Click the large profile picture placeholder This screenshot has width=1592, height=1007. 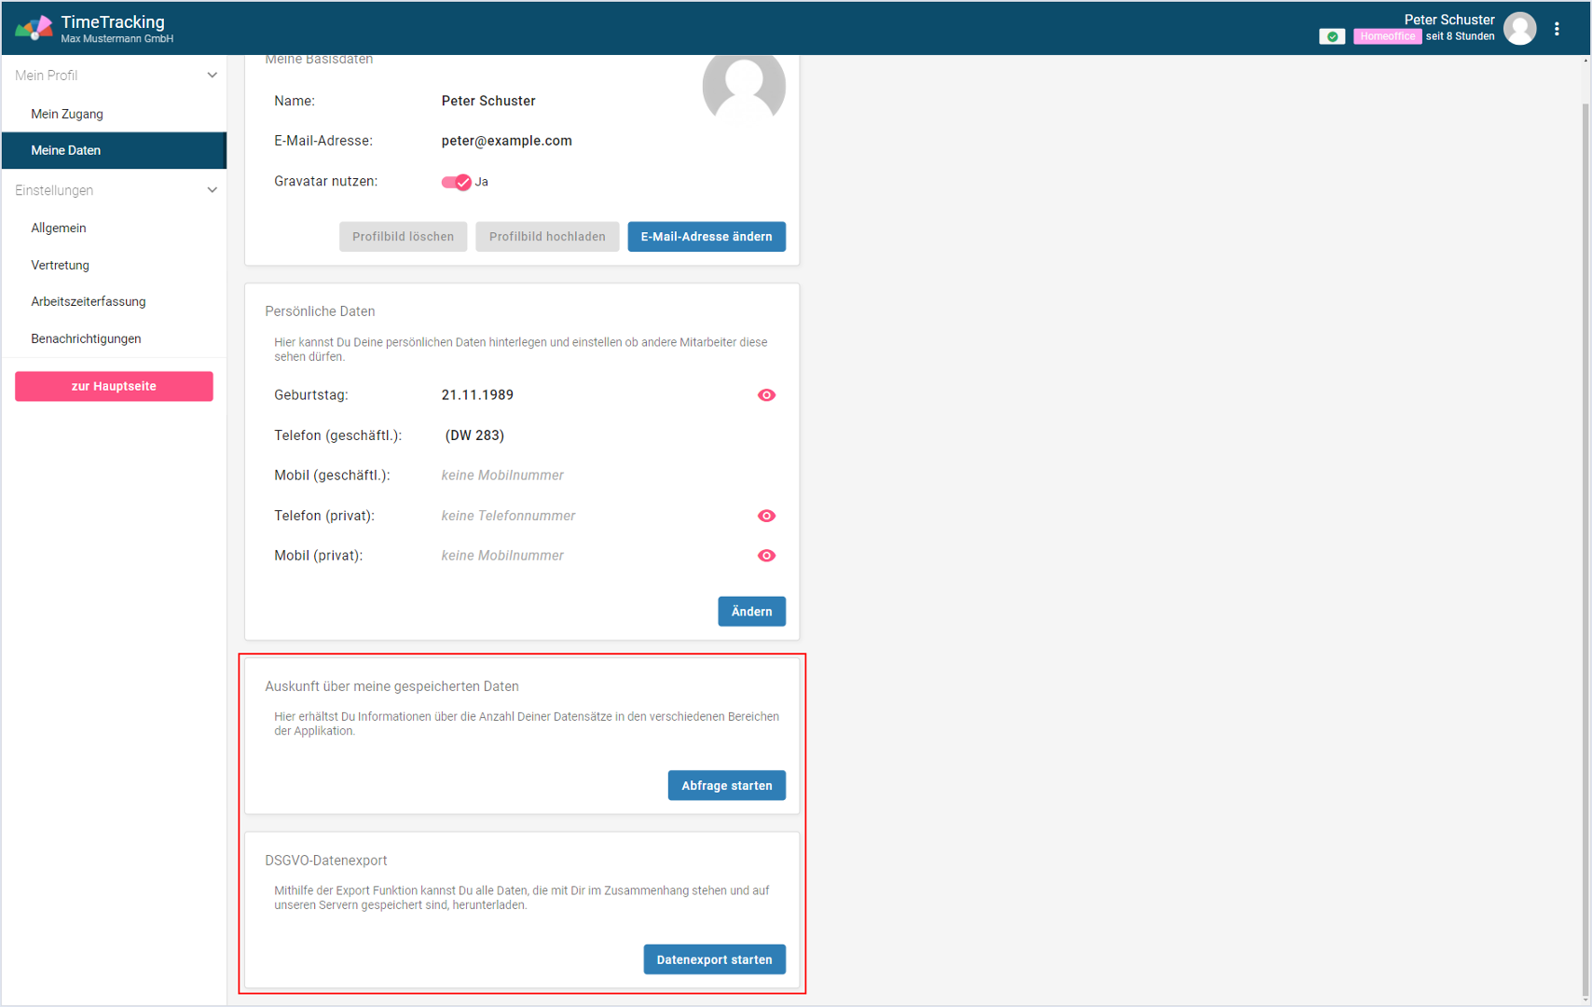coord(743,87)
